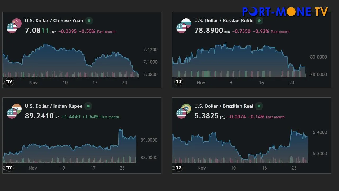339x191 pixels.
Task: Click the USD/INR flag pair icon
Action: tap(14, 111)
